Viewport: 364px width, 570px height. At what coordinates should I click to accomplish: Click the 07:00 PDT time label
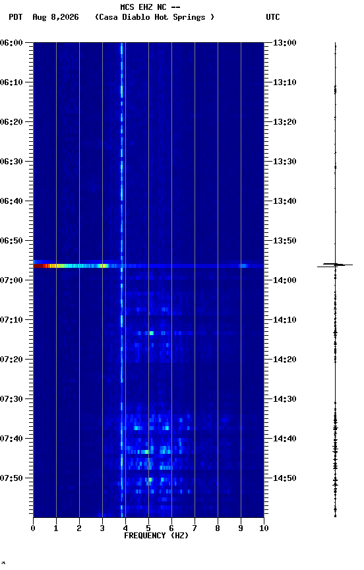[x=11, y=280]
